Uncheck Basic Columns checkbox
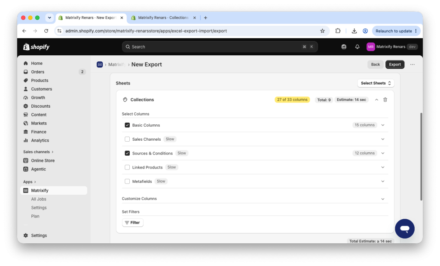 pos(127,125)
